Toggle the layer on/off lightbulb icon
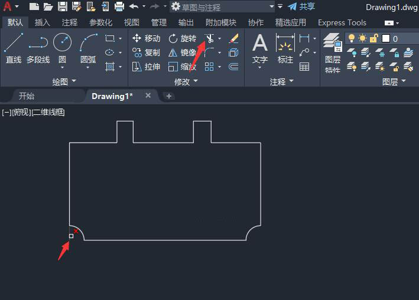419x300 pixels. pos(352,38)
